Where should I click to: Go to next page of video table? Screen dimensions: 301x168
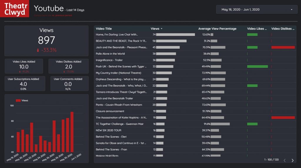(x=292, y=160)
